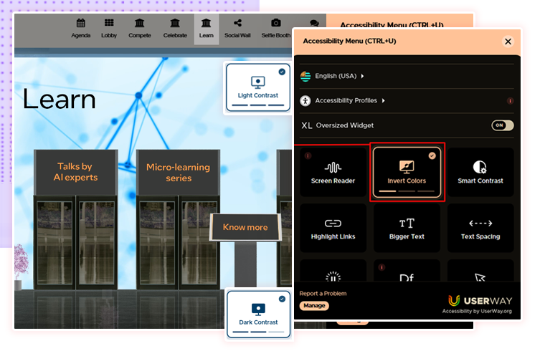Expand Accessibility Profiles
The width and height of the screenshot is (545, 351).
(349, 101)
